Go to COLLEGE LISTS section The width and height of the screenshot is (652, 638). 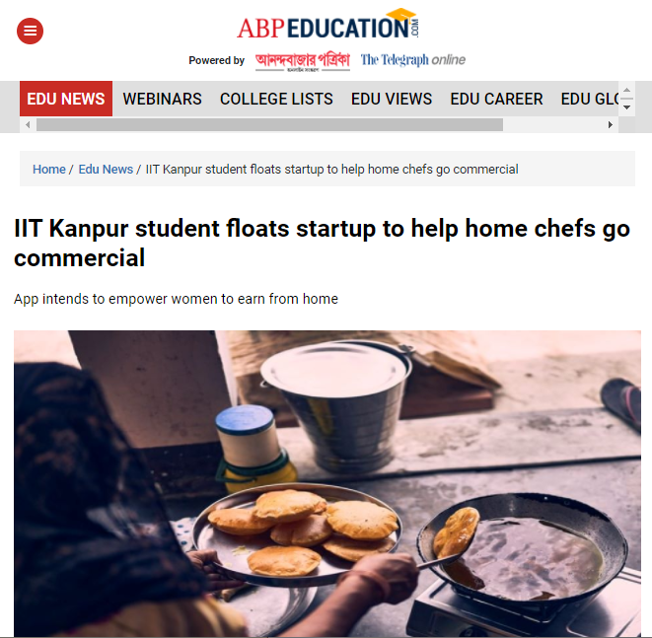tap(276, 99)
